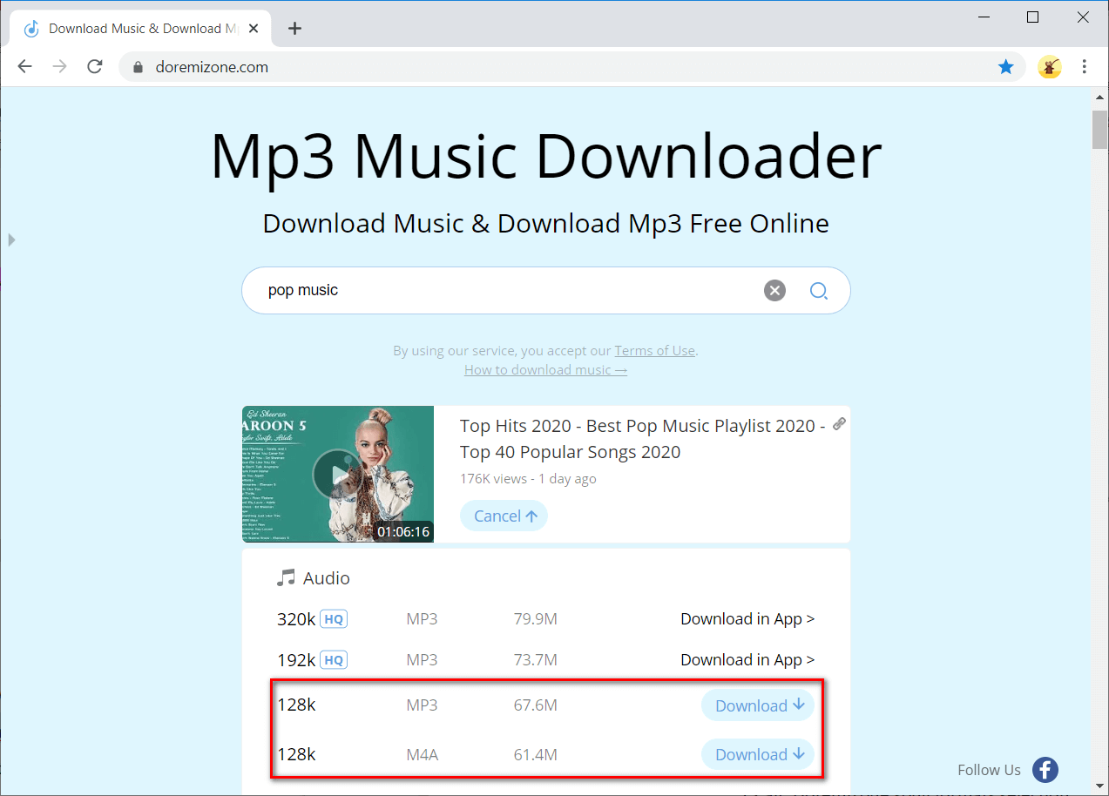Select the Download Music browser tab
1109x796 pixels.
coord(139,29)
